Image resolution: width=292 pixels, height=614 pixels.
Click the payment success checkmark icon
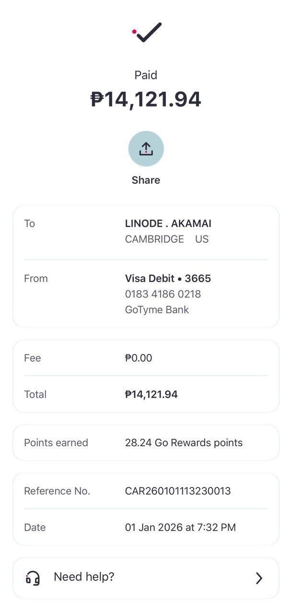pyautogui.click(x=147, y=32)
